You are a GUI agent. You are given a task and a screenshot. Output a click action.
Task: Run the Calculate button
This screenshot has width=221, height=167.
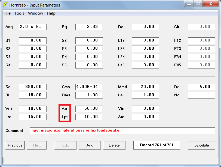pyautogui.click(x=201, y=145)
